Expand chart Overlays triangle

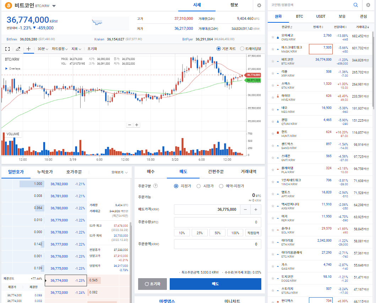(x=6, y=68)
